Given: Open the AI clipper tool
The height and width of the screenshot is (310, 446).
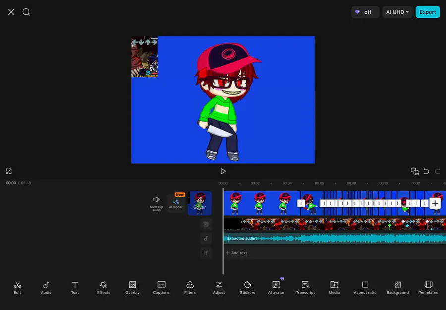Looking at the screenshot, I should [176, 203].
